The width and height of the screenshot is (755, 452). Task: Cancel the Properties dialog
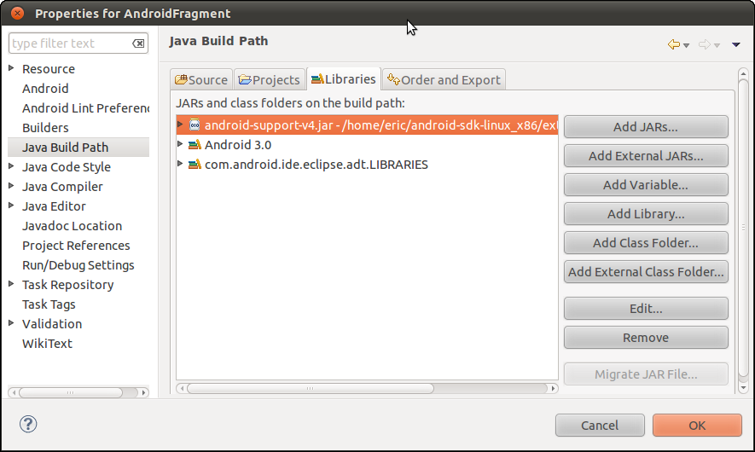coord(600,425)
